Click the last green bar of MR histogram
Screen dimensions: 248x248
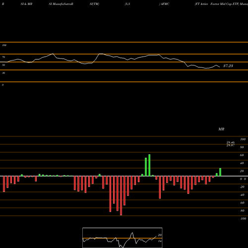point(220,172)
